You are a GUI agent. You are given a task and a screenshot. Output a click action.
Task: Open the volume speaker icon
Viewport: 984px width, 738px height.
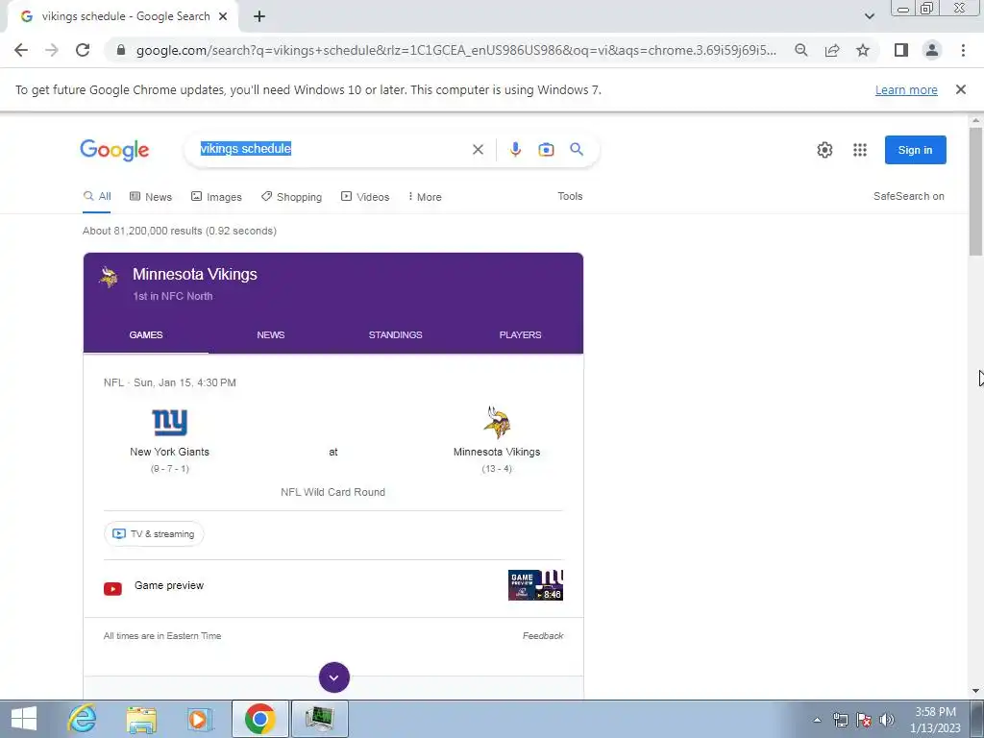tap(887, 720)
